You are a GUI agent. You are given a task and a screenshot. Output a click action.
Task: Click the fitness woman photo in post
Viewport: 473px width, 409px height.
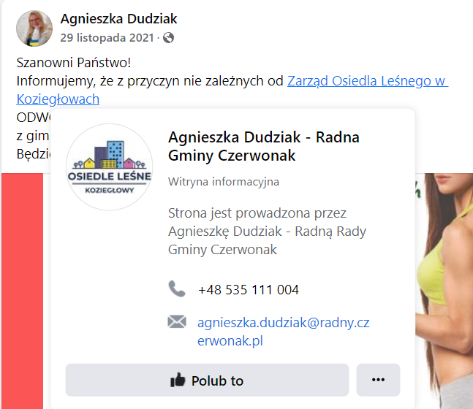pyautogui.click(x=444, y=291)
